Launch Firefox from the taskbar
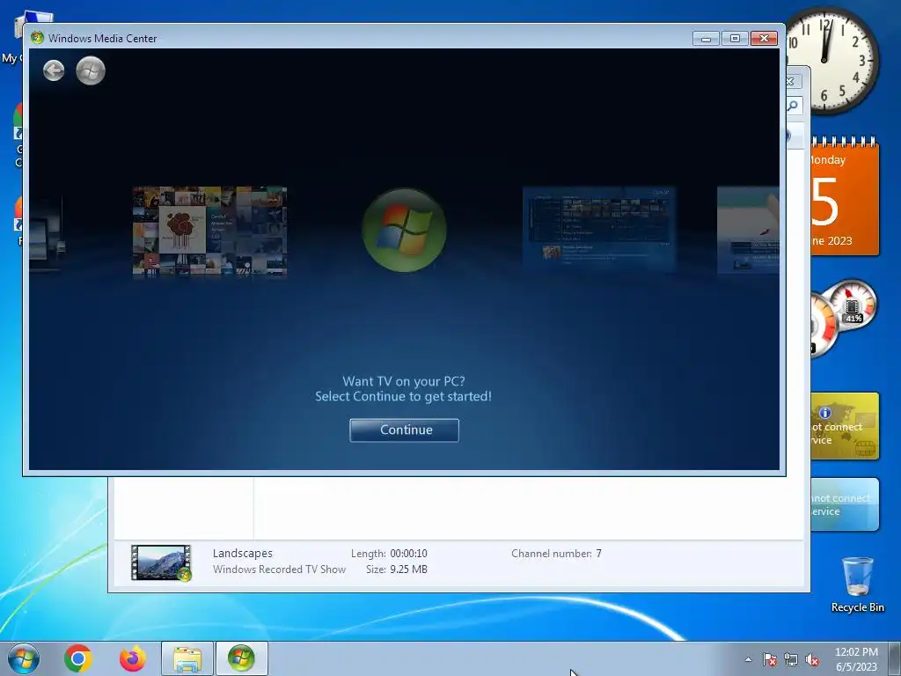This screenshot has height=676, width=901. [x=132, y=658]
